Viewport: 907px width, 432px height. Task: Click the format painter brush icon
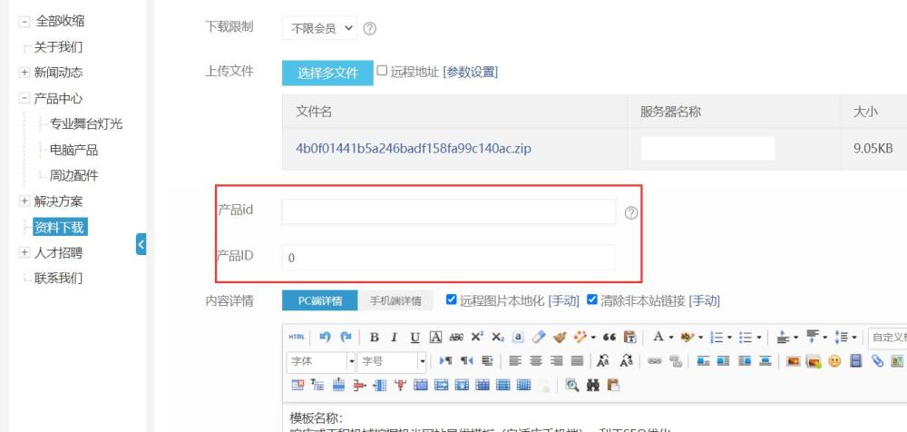tap(560, 337)
